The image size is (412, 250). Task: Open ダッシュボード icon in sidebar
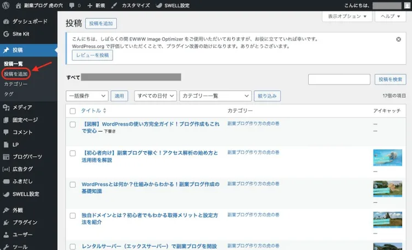[x=6, y=21]
